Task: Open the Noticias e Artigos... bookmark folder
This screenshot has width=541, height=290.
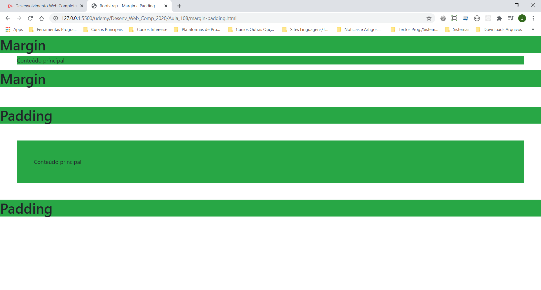Action: pos(359,30)
